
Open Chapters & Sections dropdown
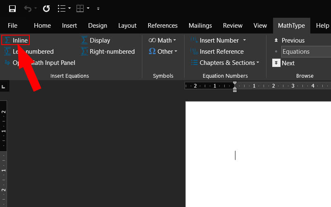(x=225, y=63)
